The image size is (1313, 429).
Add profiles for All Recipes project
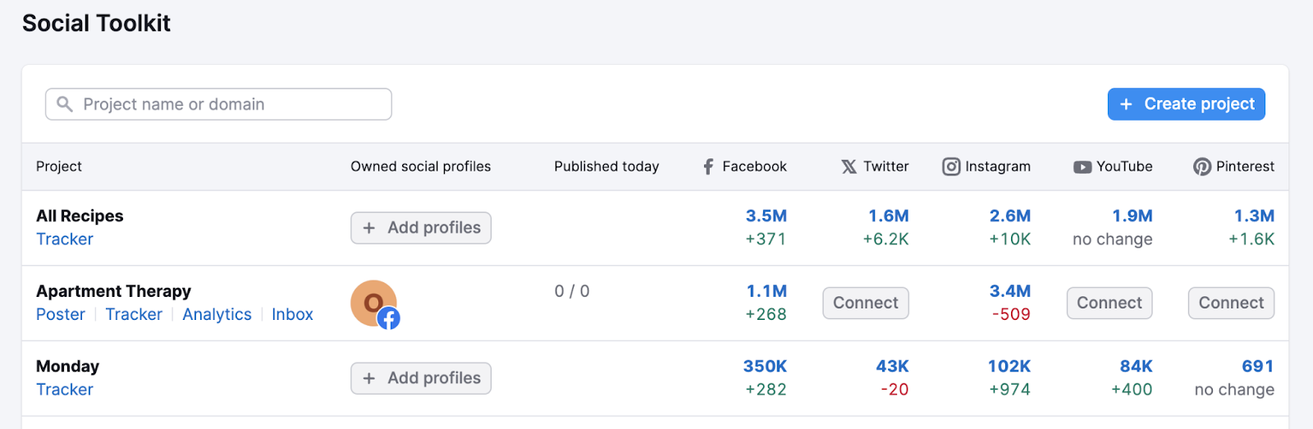(421, 228)
